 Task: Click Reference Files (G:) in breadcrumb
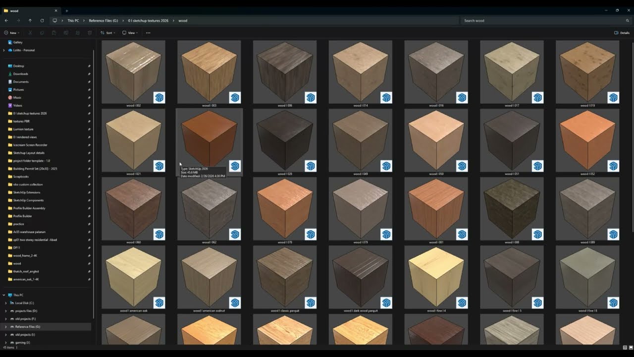coord(104,21)
